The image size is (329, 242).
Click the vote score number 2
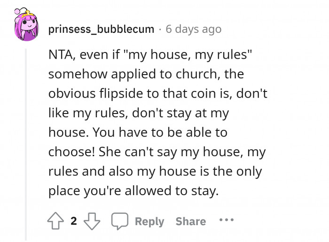(74, 221)
